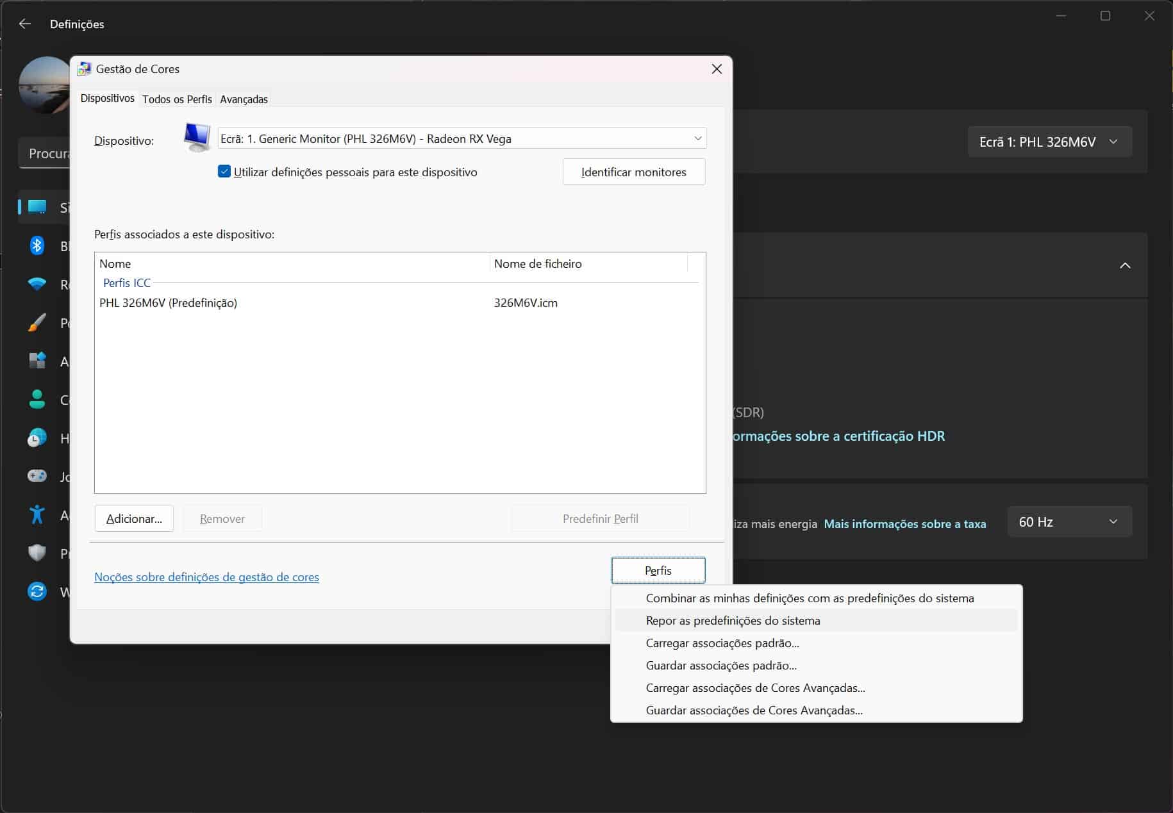Screen dimensions: 1173x813
Task: Switch to the 'Todos os Perfis' tab
Action: coord(177,99)
